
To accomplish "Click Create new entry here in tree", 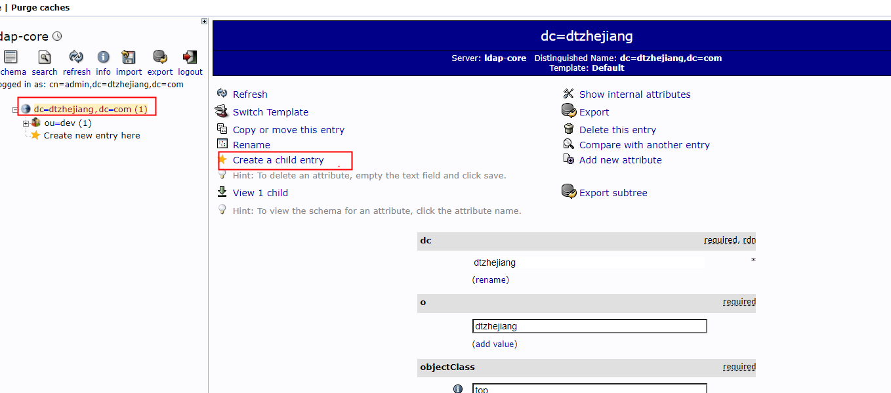I will click(92, 135).
